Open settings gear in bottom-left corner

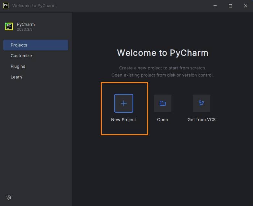coord(9,197)
